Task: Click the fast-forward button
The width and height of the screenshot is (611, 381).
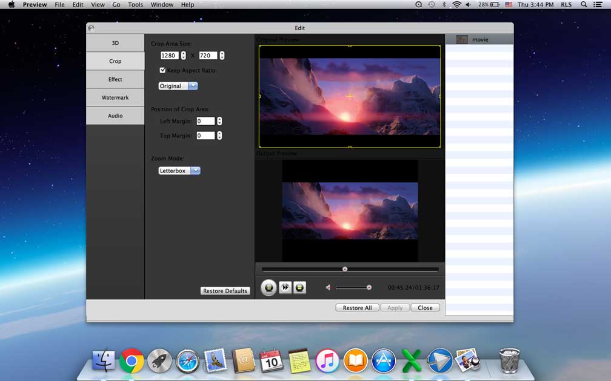Action: (285, 287)
